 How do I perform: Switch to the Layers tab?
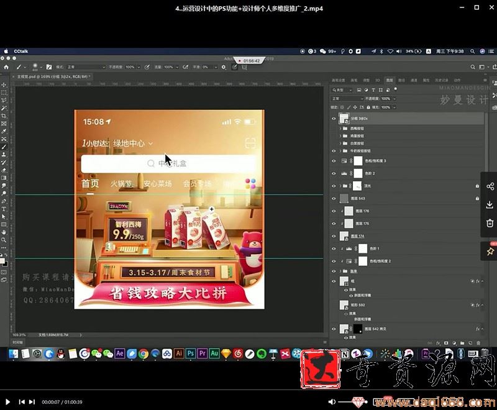click(x=390, y=80)
